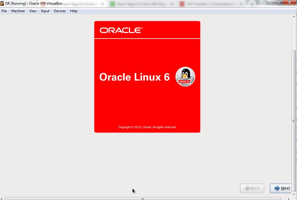Click the ORACLE wordmark at top
The width and height of the screenshot is (297, 200).
tap(121, 30)
